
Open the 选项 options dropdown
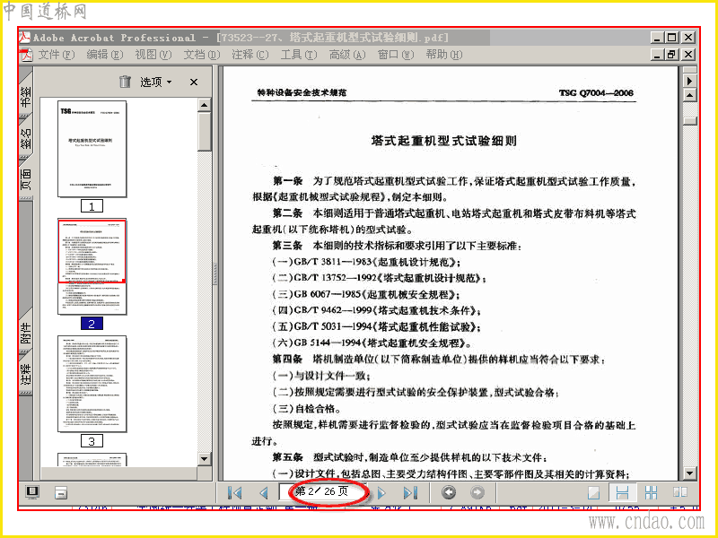pos(155,82)
